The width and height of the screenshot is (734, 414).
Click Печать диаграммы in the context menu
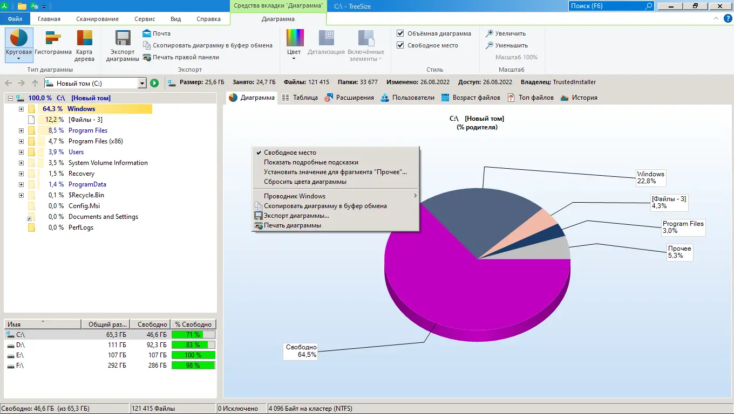(x=292, y=226)
